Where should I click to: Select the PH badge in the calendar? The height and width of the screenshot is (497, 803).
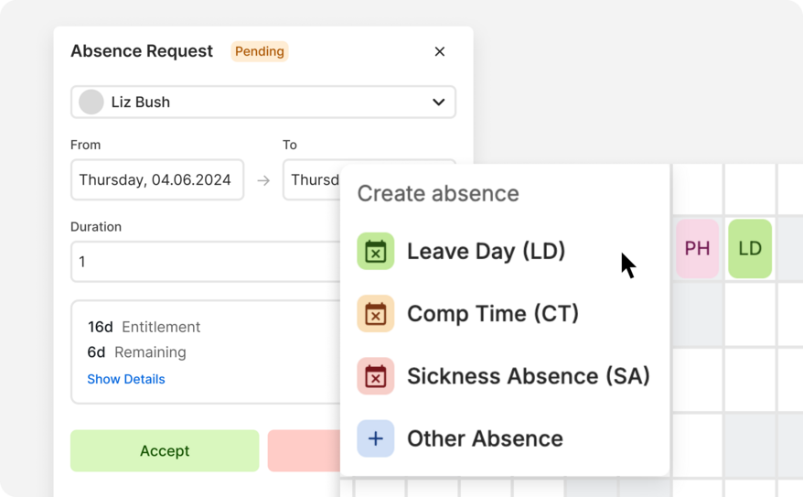pyautogui.click(x=697, y=249)
